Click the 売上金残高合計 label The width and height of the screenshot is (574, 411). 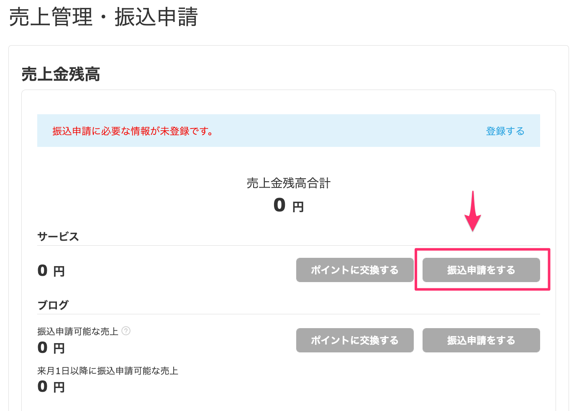pos(289,183)
